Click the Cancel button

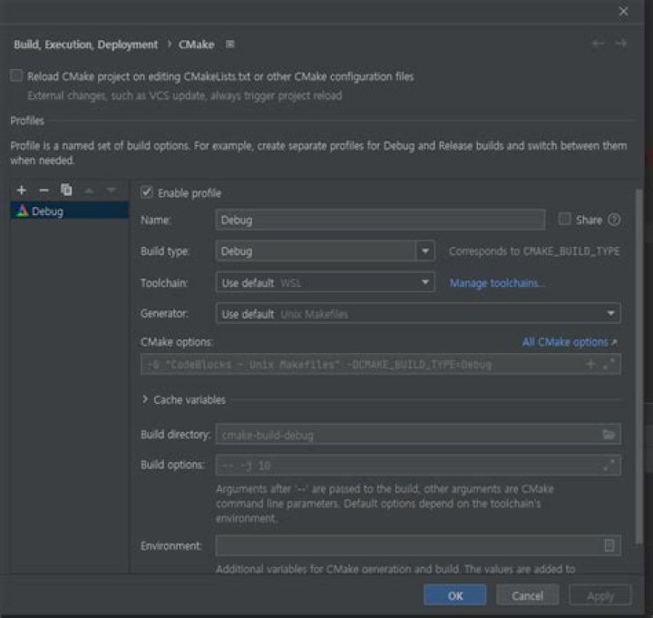pyautogui.click(x=527, y=595)
